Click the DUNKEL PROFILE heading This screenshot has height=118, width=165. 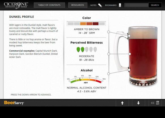click(x=22, y=17)
